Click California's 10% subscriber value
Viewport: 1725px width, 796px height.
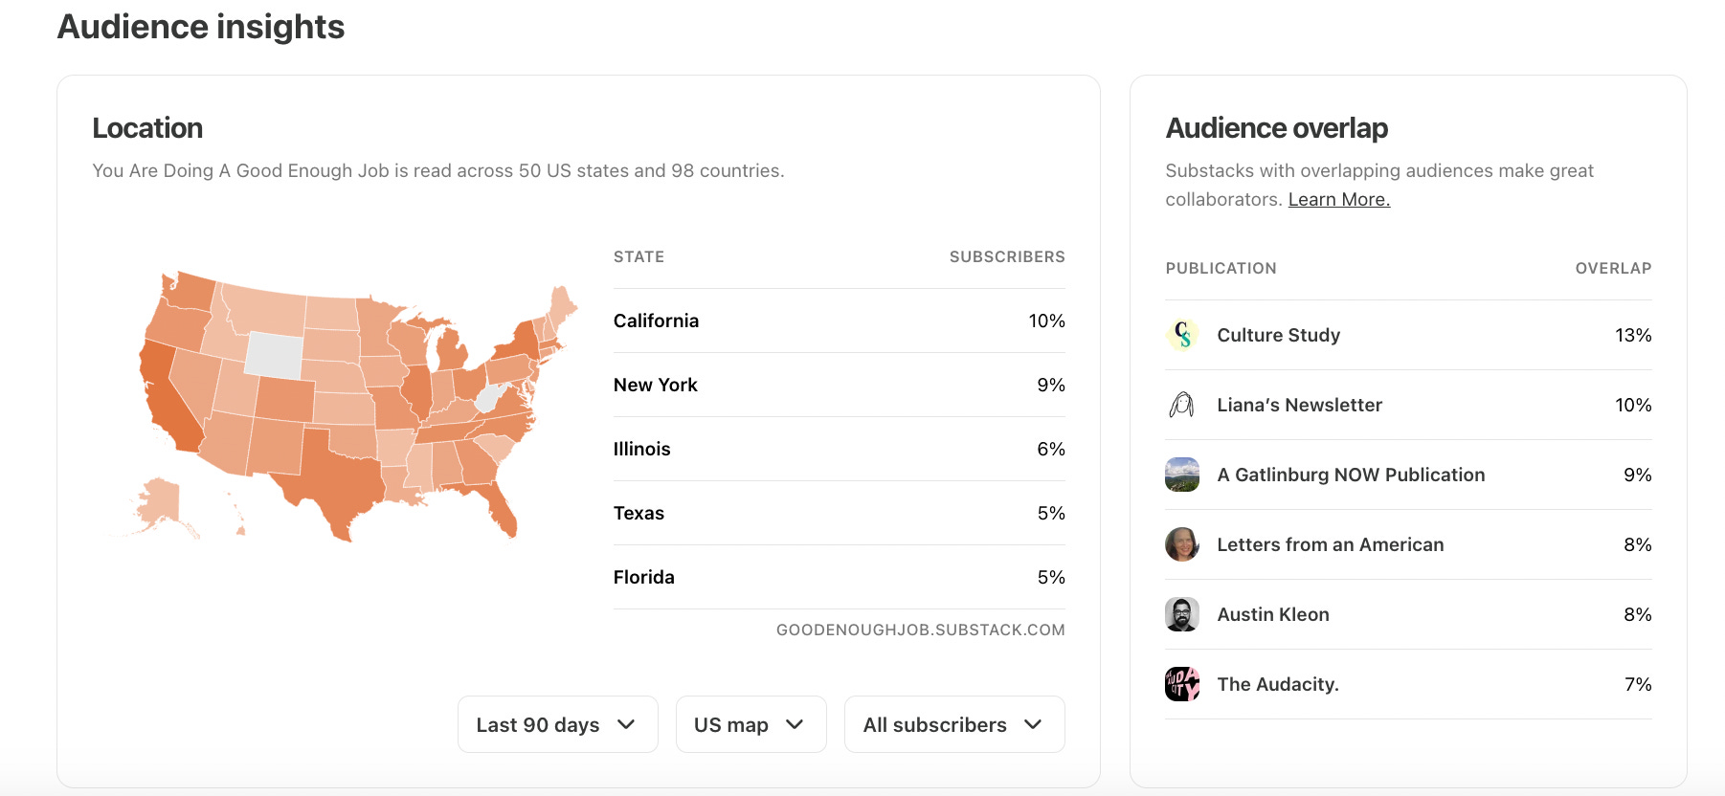click(1046, 321)
